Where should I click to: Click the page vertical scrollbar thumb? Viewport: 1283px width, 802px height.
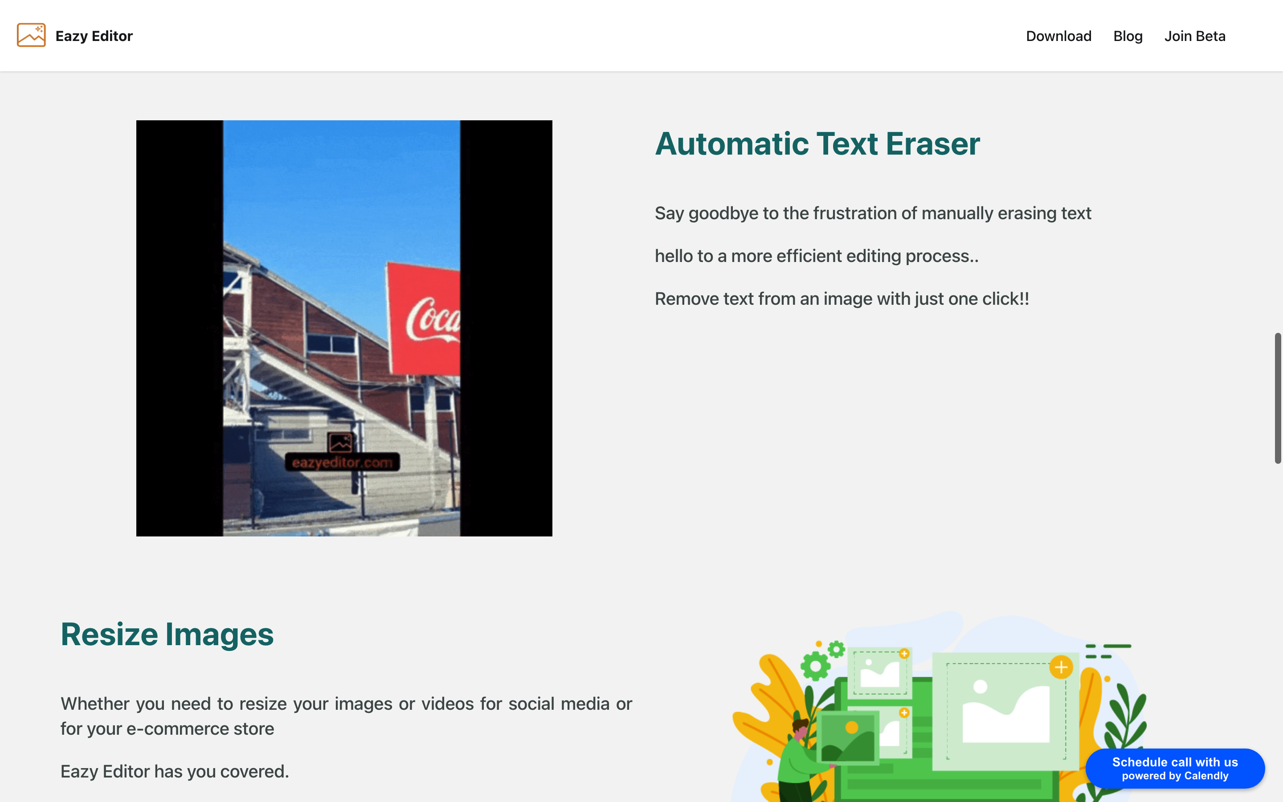[x=1278, y=398]
